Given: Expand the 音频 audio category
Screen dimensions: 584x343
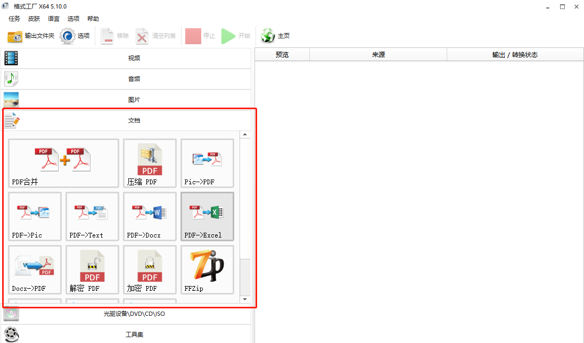Looking at the screenshot, I should 134,79.
